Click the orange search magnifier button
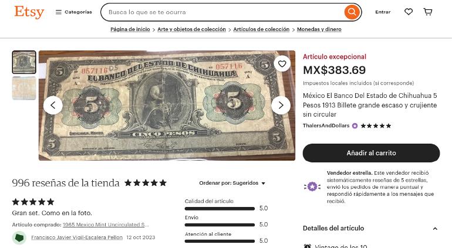452x248 pixels. [352, 12]
